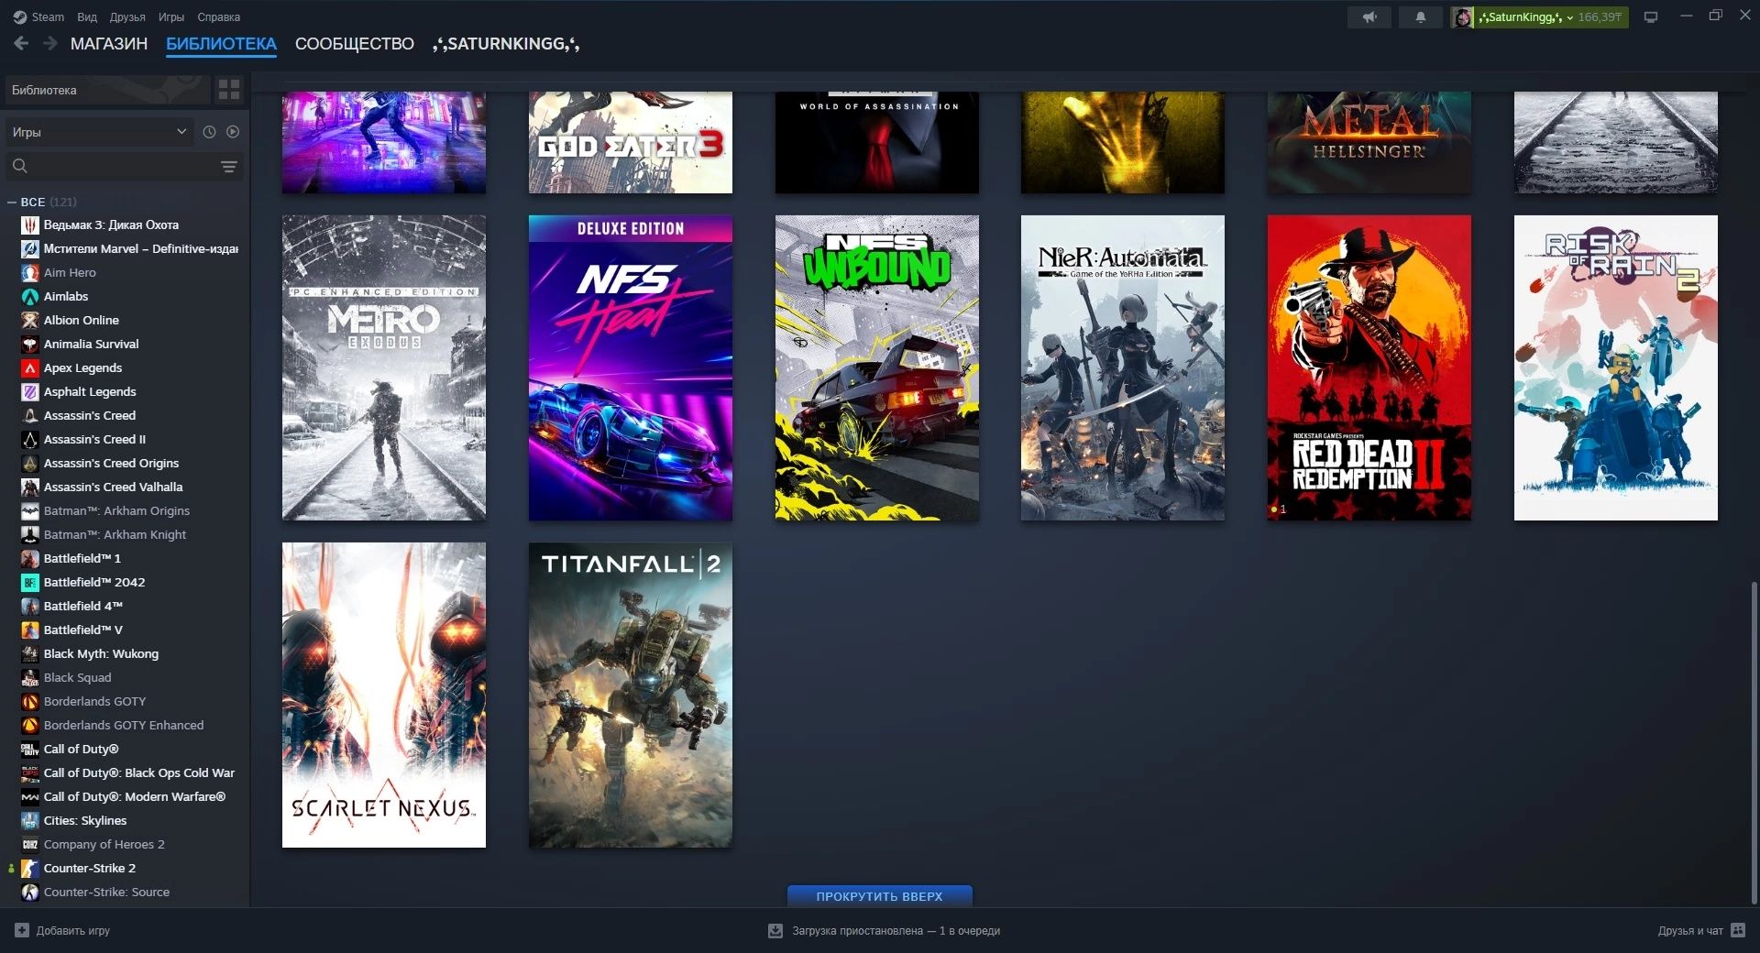
Task: Open paused download status text
Action: point(896,930)
